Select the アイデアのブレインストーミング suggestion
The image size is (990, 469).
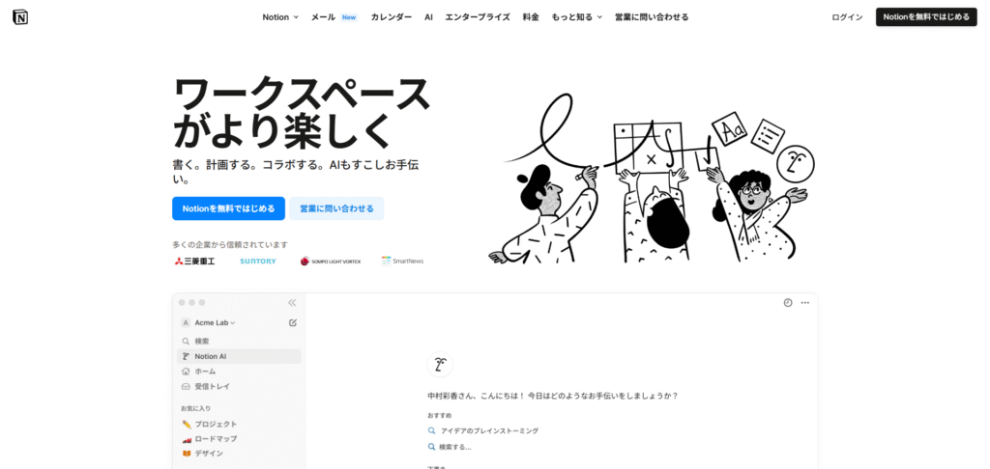pos(483,430)
